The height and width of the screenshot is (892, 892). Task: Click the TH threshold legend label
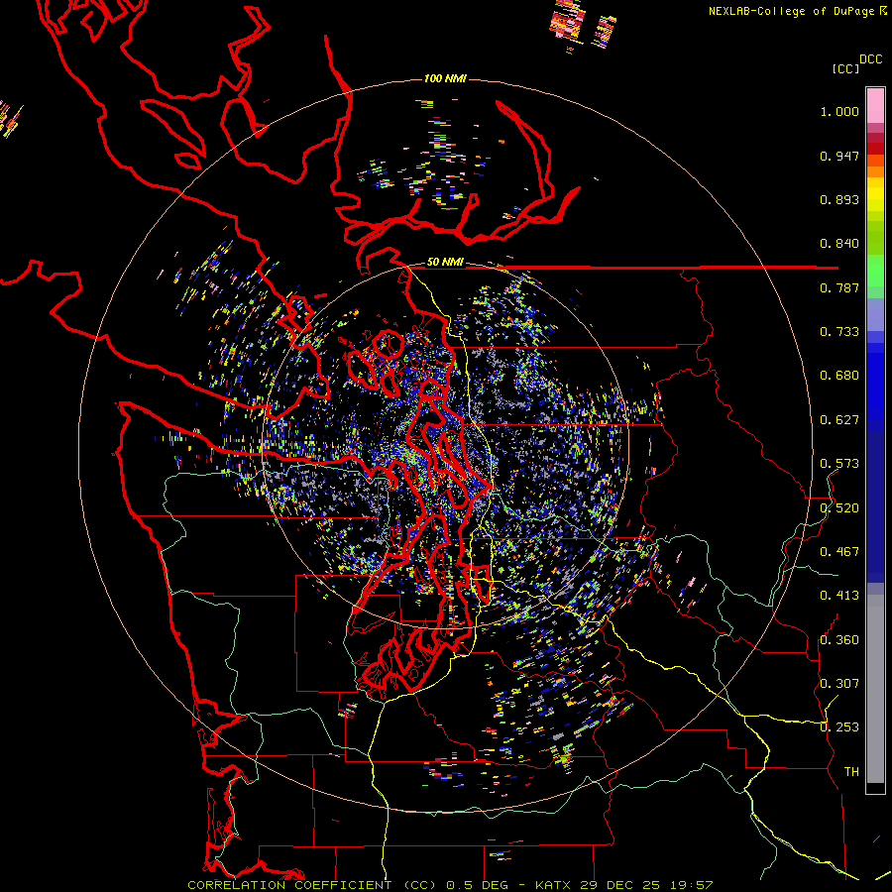[x=851, y=772]
